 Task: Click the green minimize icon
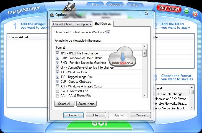pyautogui.click(x=187, y=11)
